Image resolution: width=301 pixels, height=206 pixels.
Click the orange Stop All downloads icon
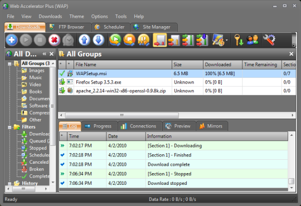pos(129,40)
